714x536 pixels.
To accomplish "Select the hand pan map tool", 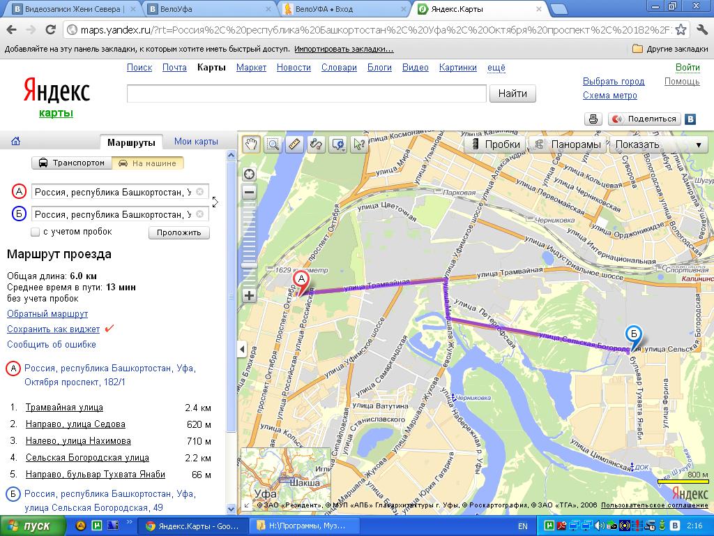I will (251, 144).
